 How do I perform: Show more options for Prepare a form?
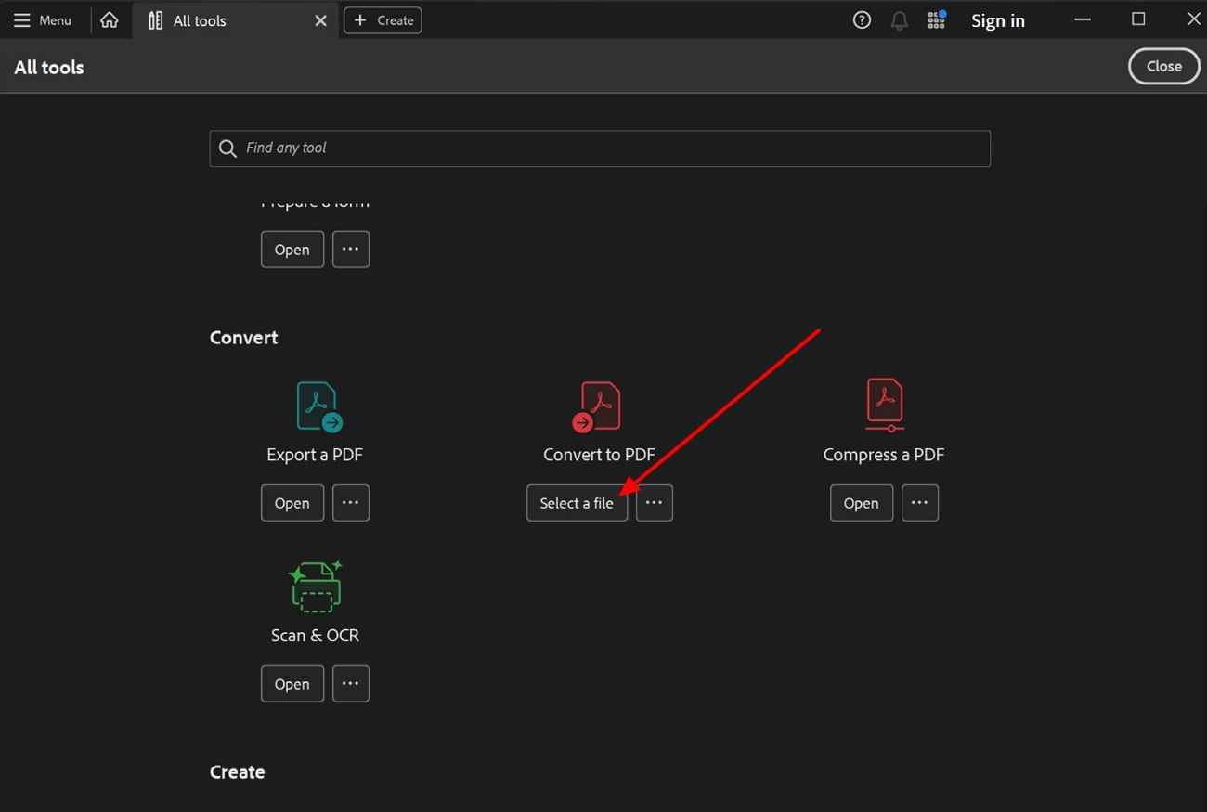pos(351,250)
